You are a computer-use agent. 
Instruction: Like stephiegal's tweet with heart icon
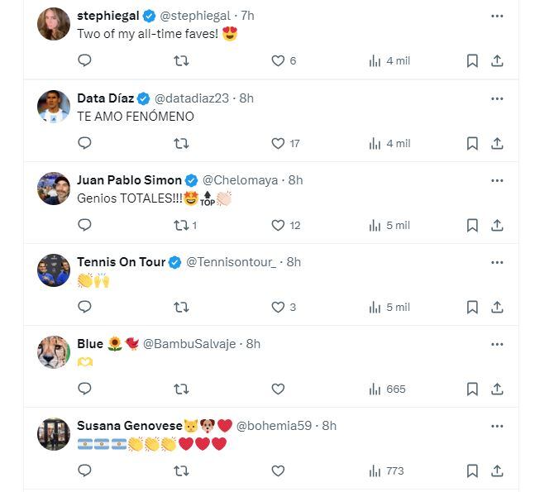point(279,60)
